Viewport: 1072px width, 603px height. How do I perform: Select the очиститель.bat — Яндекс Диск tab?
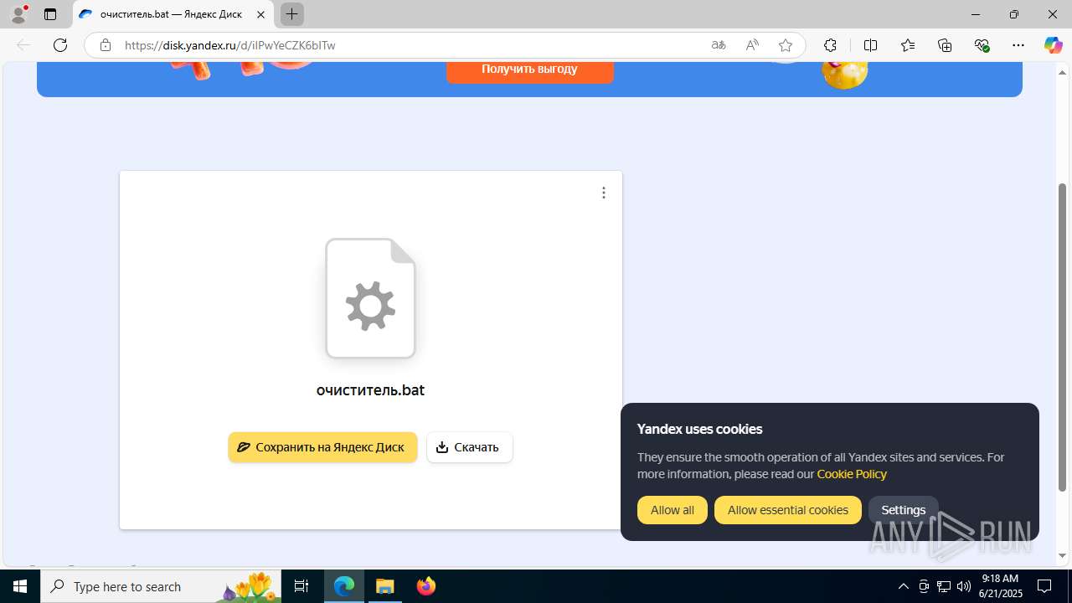pyautogui.click(x=173, y=14)
